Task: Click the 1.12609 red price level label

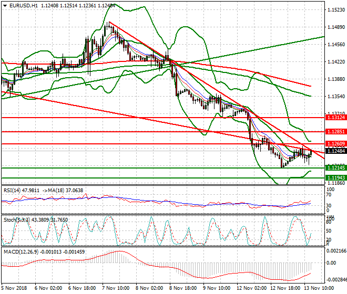Action: point(336,144)
